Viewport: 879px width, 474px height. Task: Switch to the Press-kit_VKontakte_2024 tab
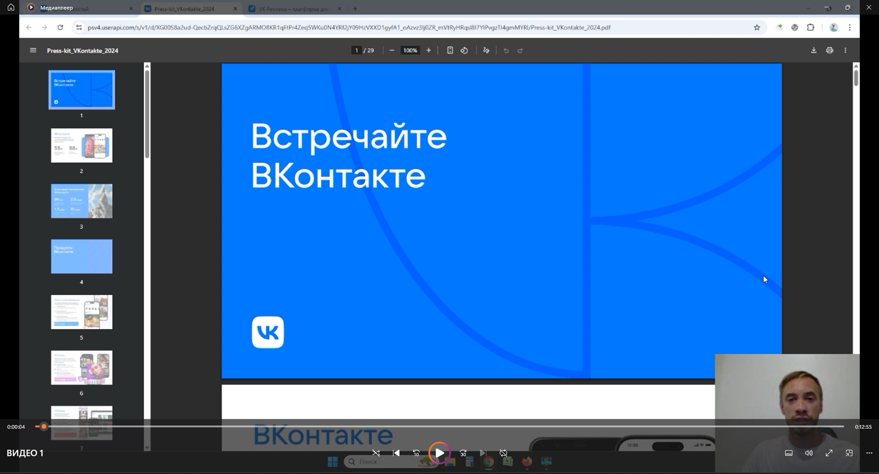pyautogui.click(x=185, y=9)
